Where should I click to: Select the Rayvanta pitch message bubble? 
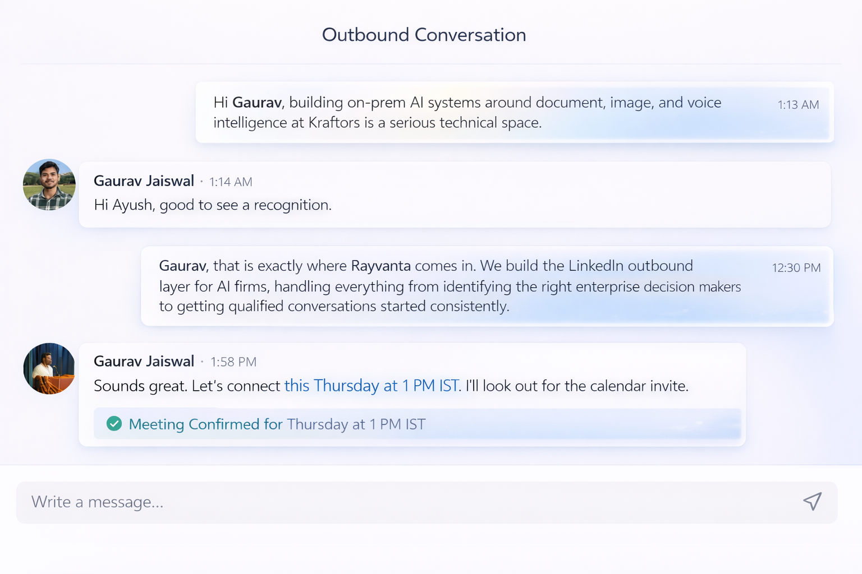pos(449,286)
